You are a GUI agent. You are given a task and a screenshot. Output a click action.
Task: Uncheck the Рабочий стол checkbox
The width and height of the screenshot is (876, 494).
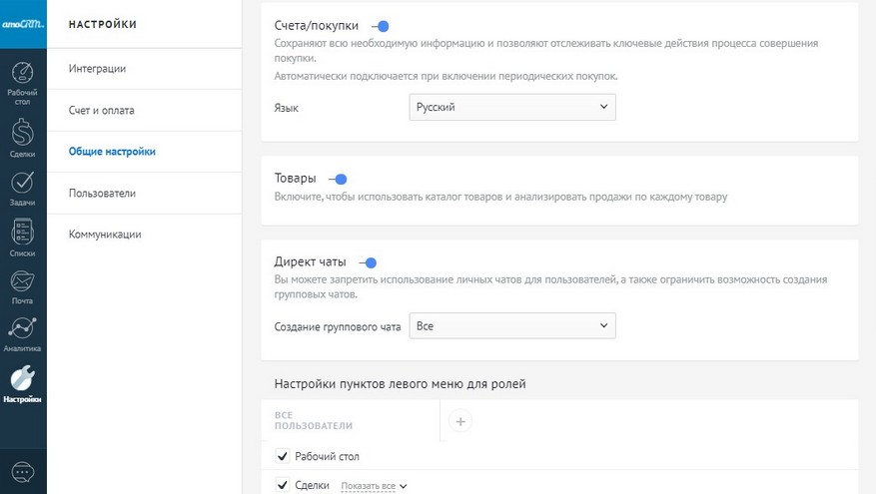[282, 457]
